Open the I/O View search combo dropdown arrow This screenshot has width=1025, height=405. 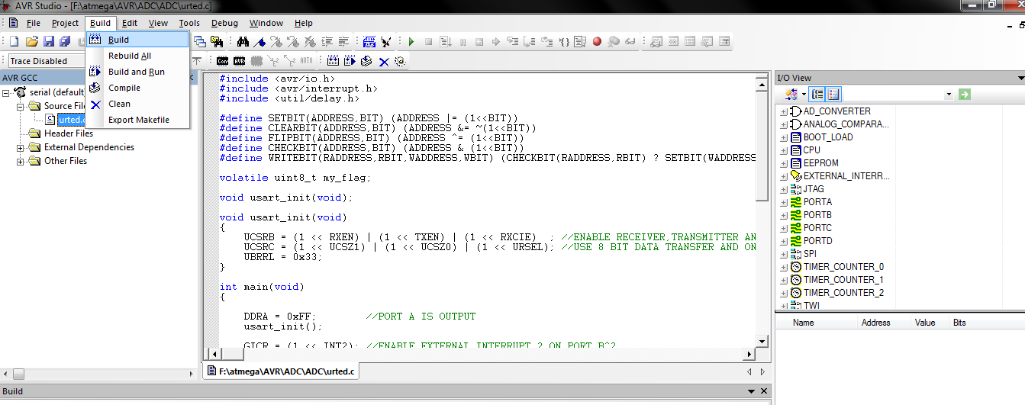949,95
